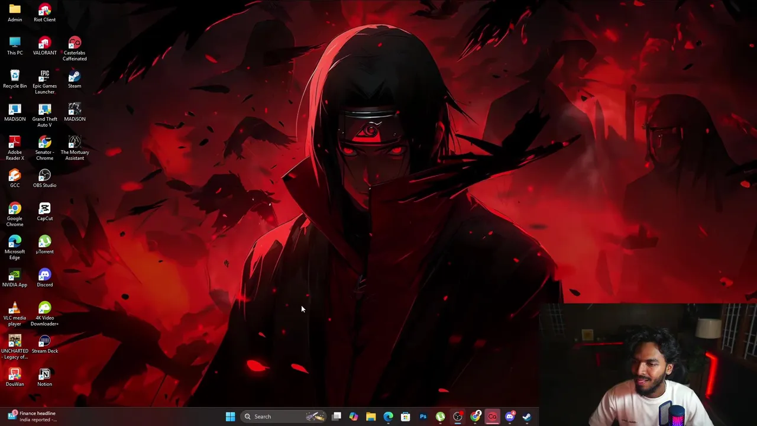Select the DouWan desktop shortcut
Viewport: 757px width, 426px height.
15,377
